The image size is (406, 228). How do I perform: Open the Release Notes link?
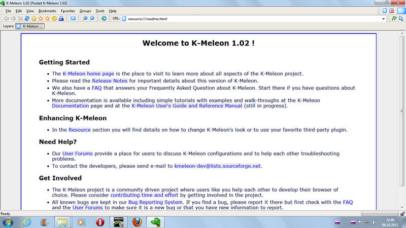coord(110,81)
